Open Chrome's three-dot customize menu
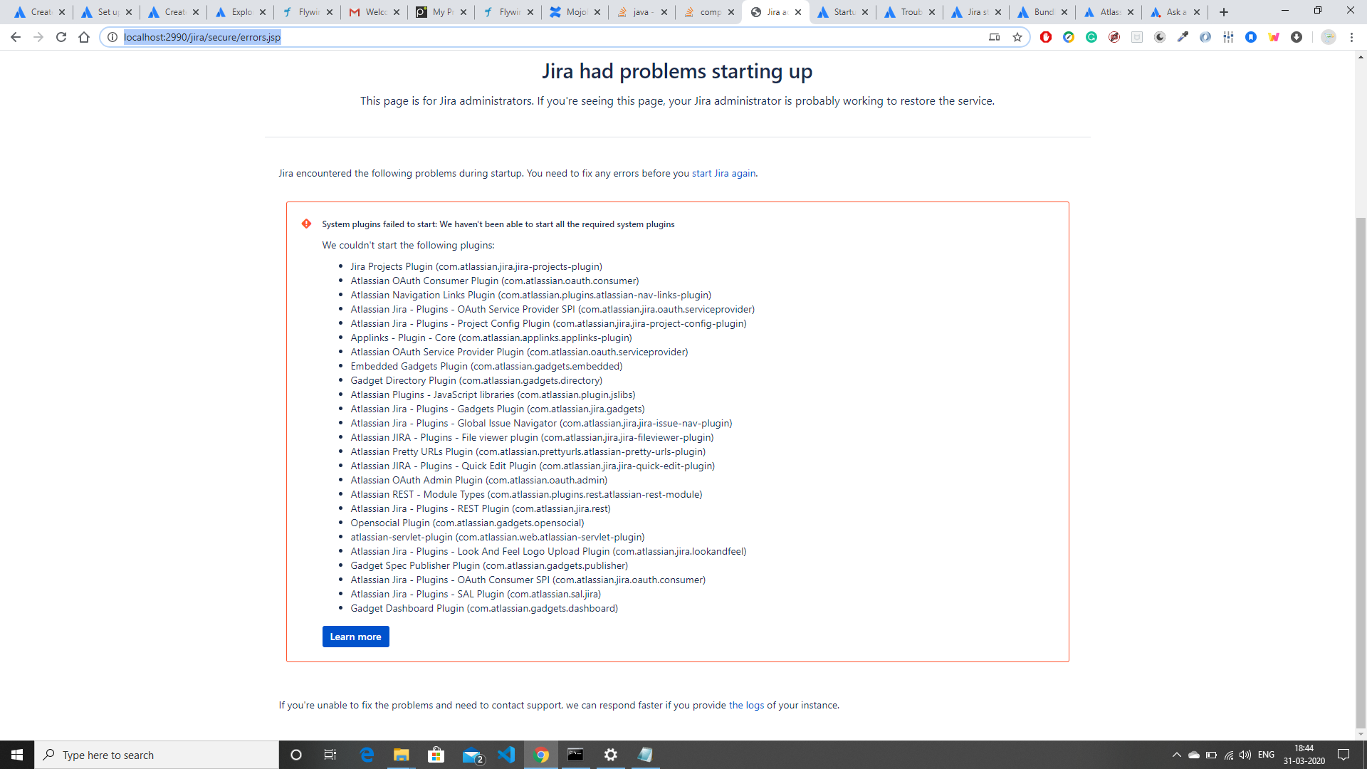This screenshot has width=1367, height=769. click(x=1352, y=37)
